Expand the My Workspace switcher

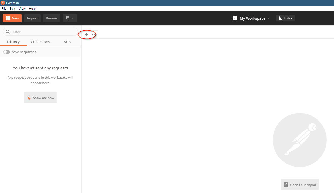[251, 18]
